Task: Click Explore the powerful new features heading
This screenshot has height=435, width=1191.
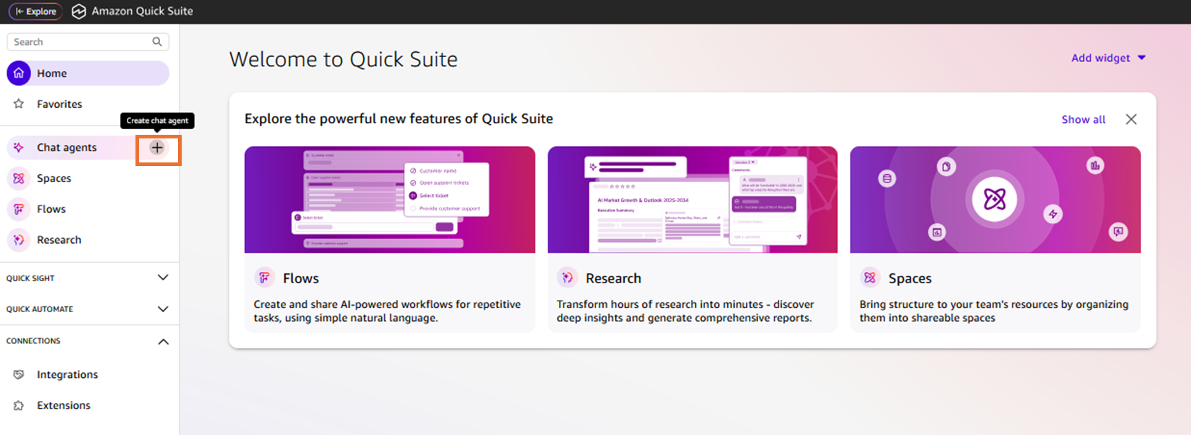Action: (x=398, y=119)
